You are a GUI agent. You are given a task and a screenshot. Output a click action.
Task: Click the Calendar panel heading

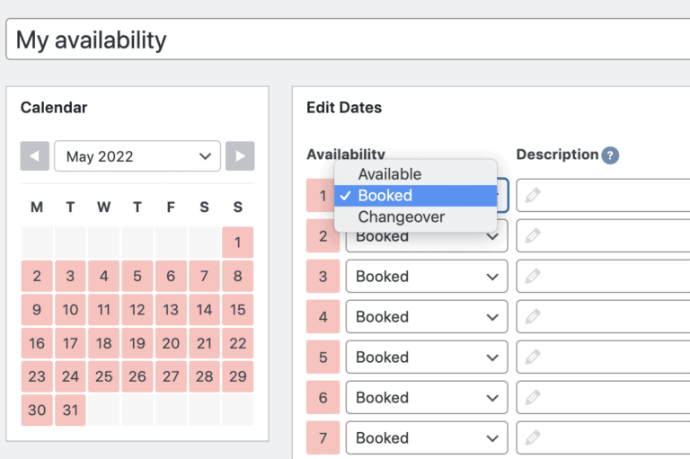click(54, 108)
